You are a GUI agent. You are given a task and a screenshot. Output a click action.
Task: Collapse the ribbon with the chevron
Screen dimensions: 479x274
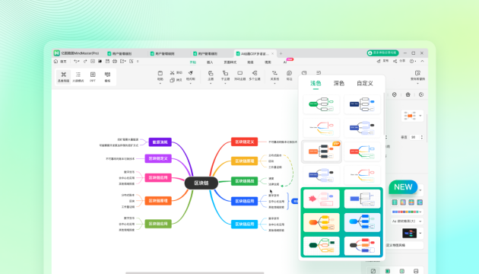[x=422, y=61]
